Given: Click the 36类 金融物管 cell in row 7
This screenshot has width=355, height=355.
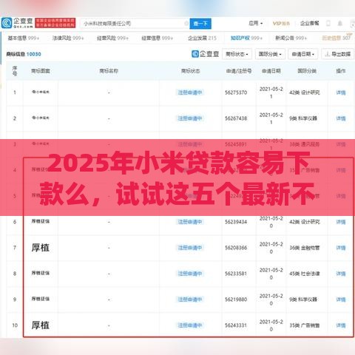Looking at the screenshot, I should 305,248.
